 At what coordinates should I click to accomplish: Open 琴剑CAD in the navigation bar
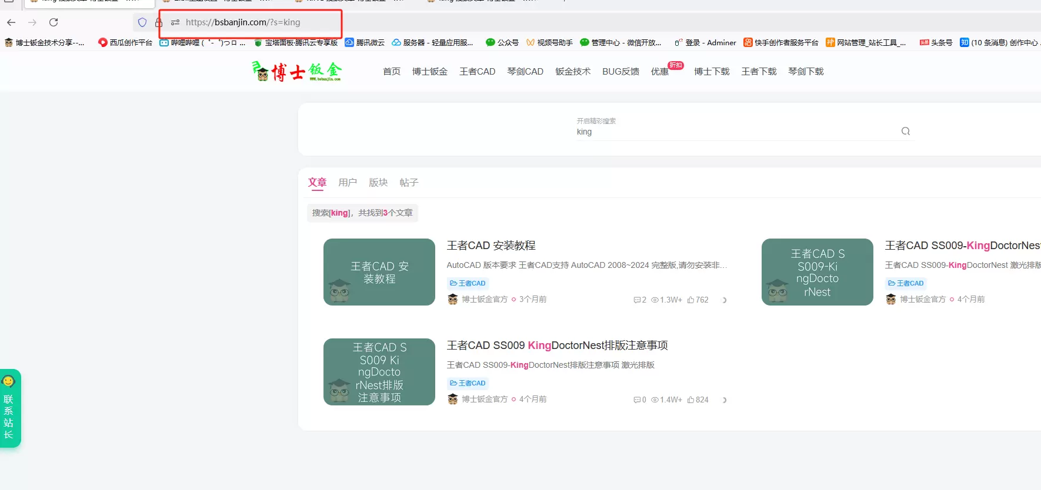click(525, 71)
